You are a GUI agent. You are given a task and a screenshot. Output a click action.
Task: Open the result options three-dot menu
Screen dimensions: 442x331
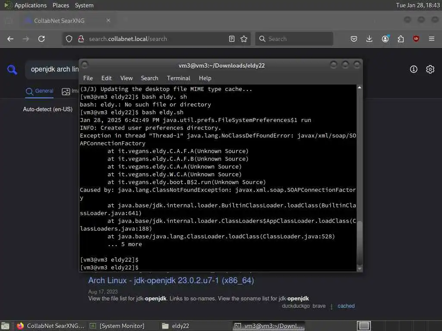[331, 306]
